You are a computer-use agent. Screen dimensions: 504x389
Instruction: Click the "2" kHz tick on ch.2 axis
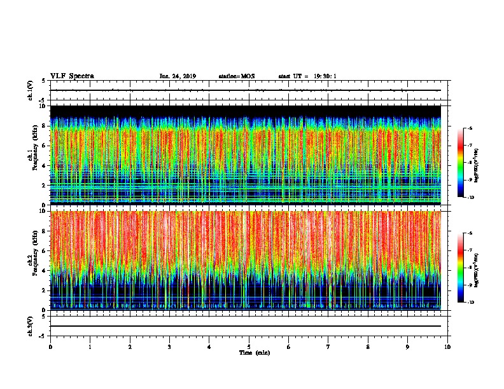click(44, 290)
